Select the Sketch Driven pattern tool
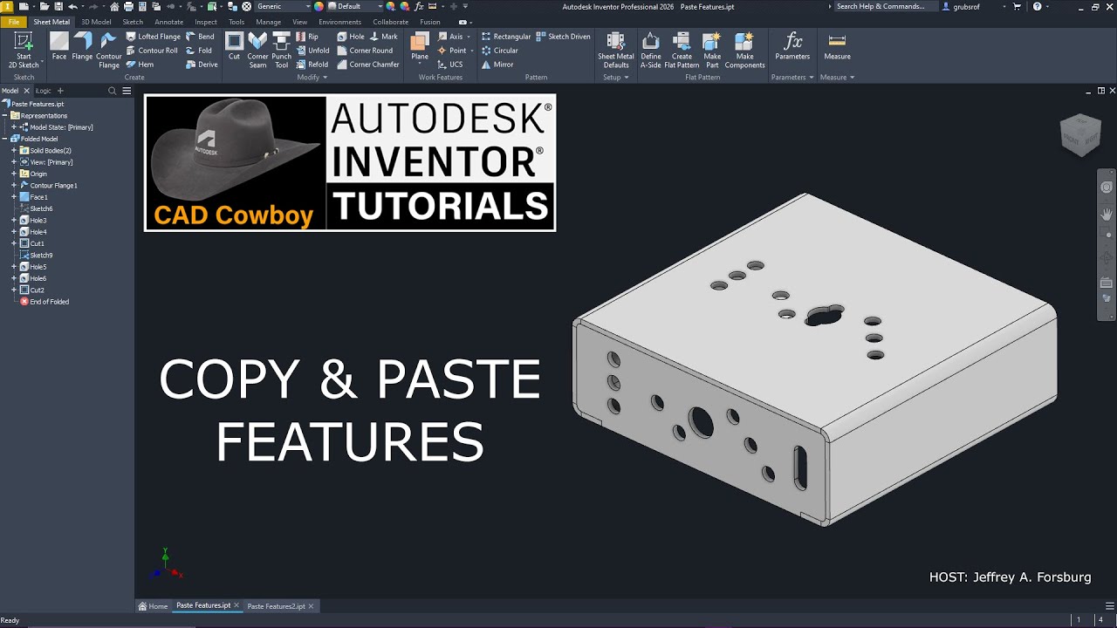This screenshot has width=1117, height=628. (564, 37)
